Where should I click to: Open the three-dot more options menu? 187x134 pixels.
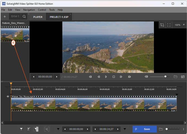[183, 129]
